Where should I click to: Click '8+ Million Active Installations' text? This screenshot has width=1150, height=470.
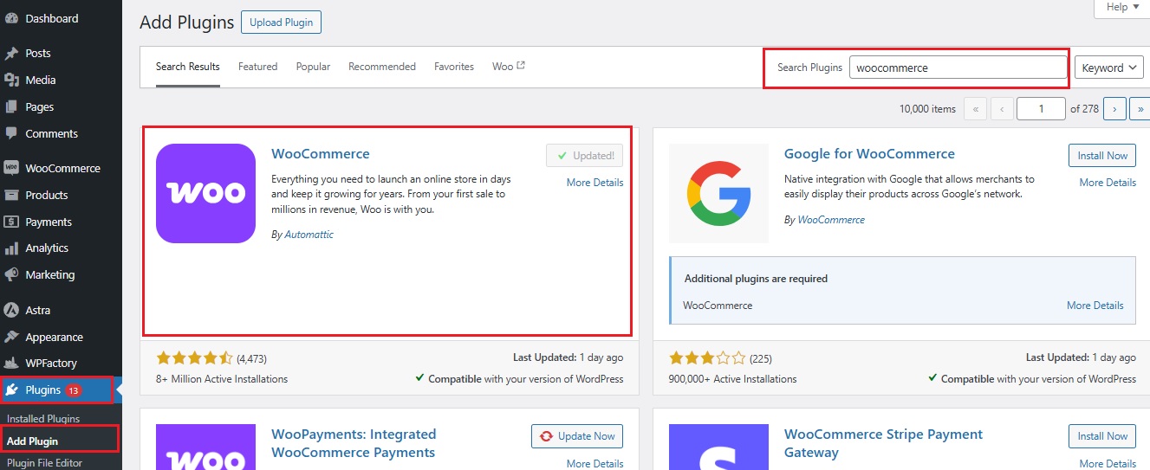point(222,379)
